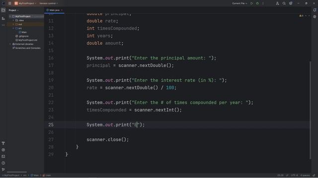Collapse the MyFirstProject root node
This screenshot has width=318, height=178.
pyautogui.click(x=10, y=16)
